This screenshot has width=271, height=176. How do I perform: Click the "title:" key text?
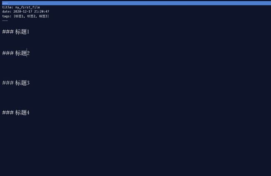[x=8, y=7]
